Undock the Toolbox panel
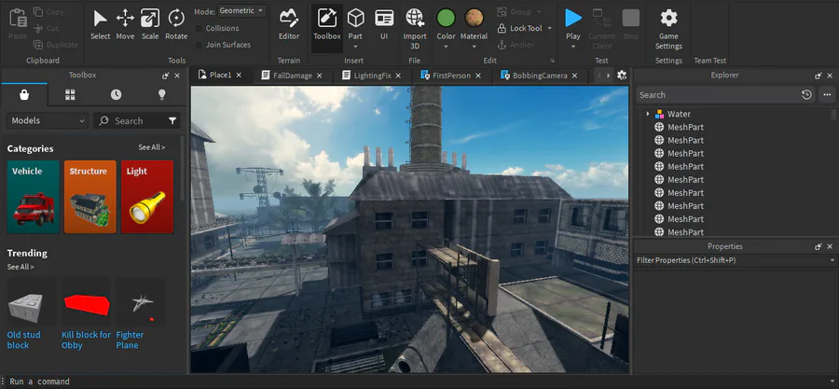The image size is (839, 389). 166,76
